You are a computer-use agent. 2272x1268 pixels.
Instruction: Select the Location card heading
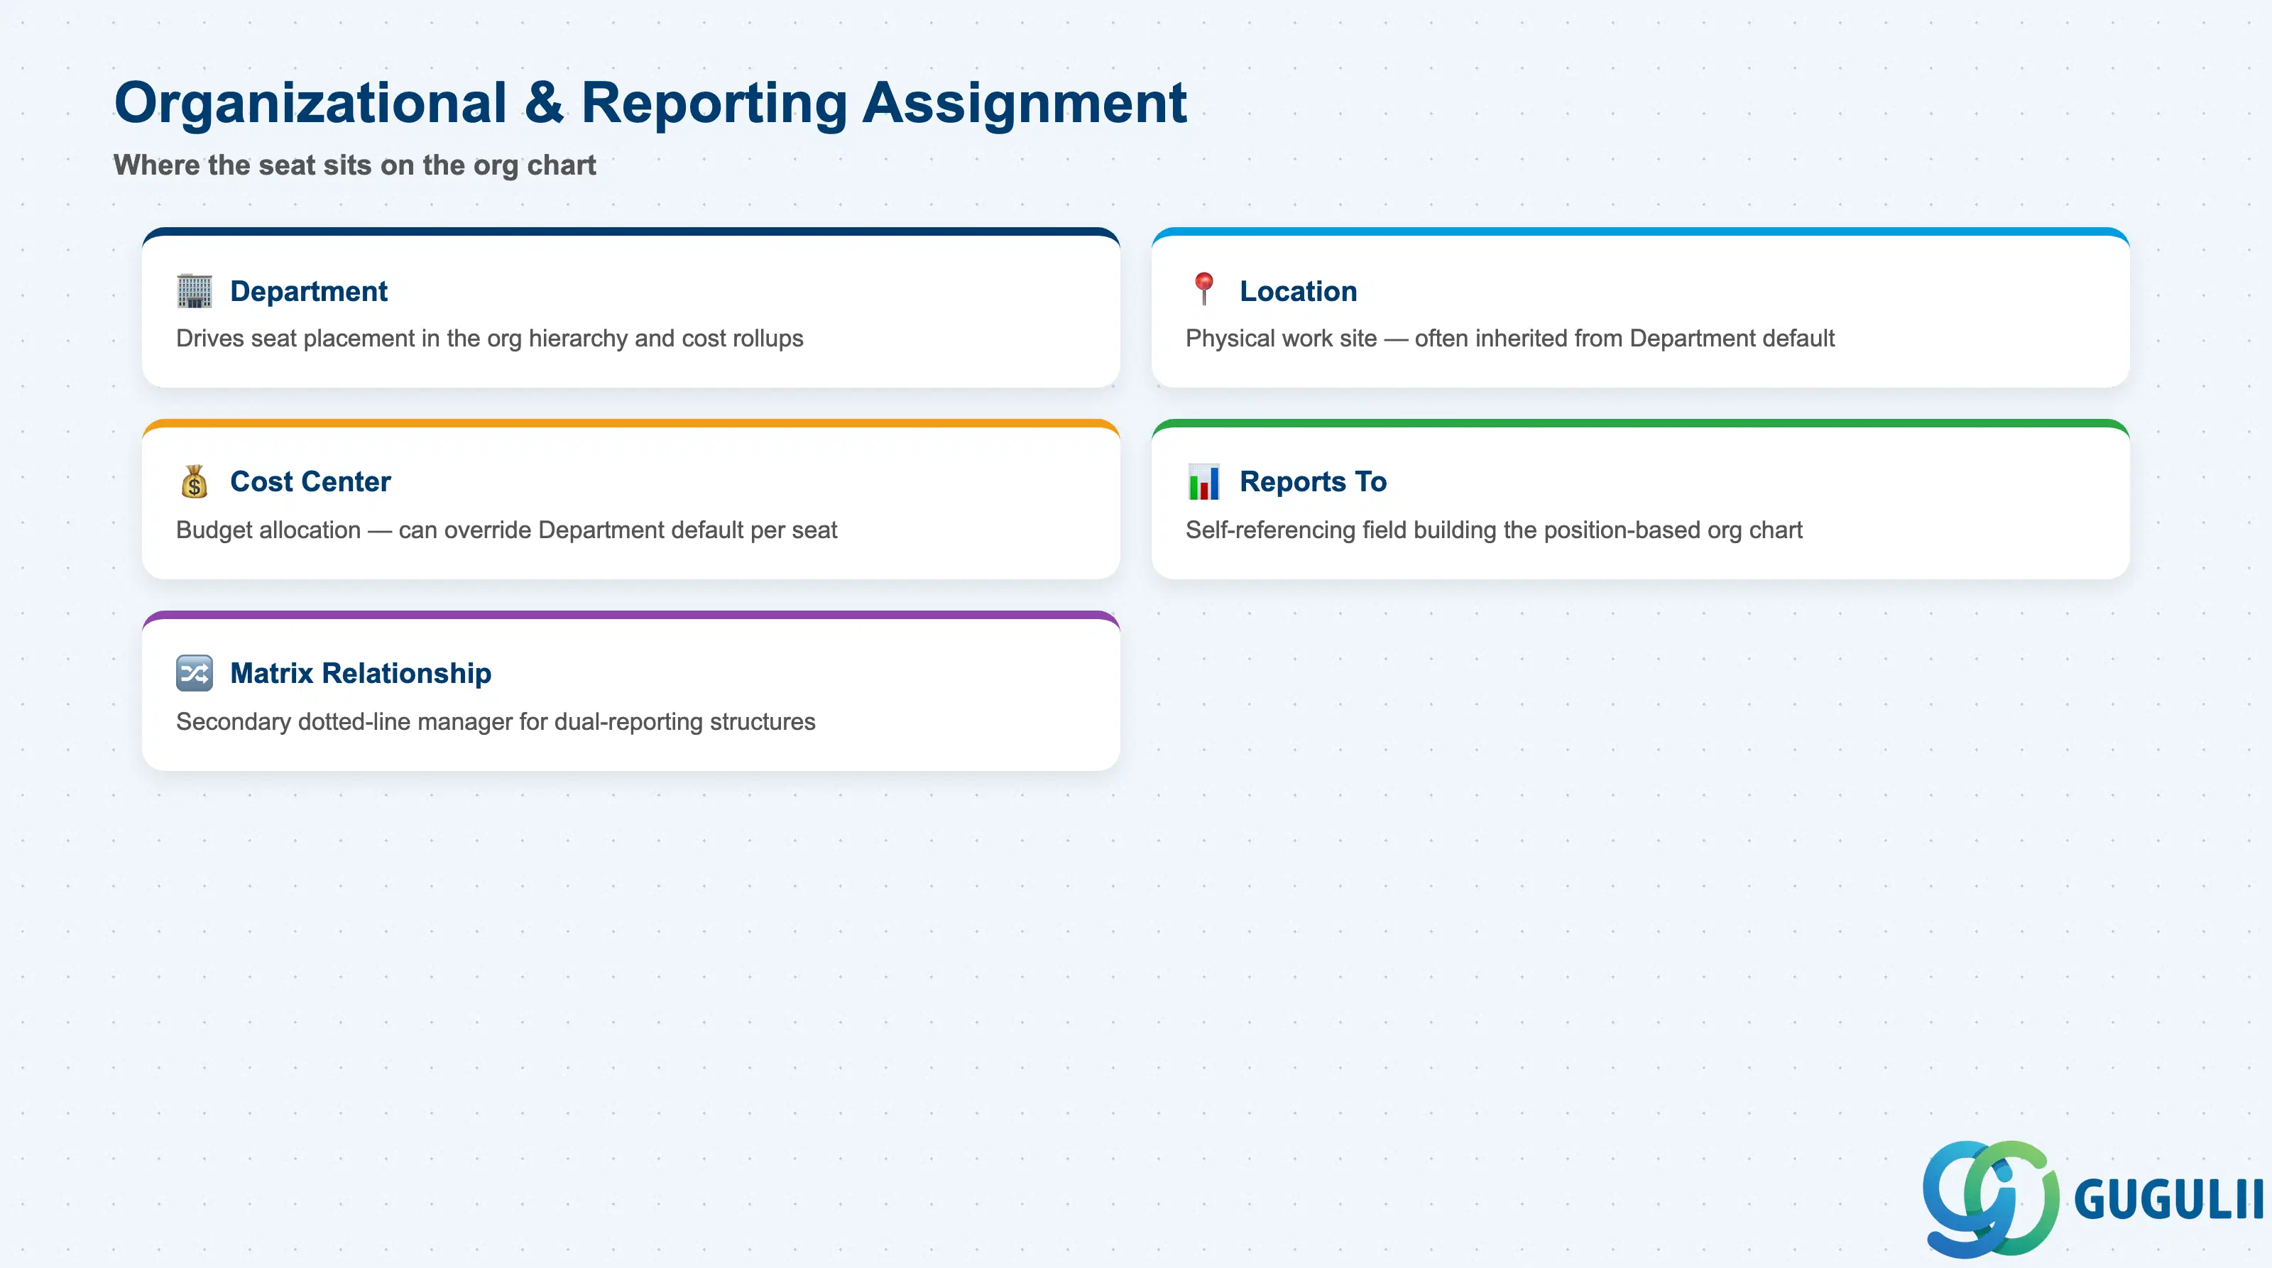click(1299, 291)
